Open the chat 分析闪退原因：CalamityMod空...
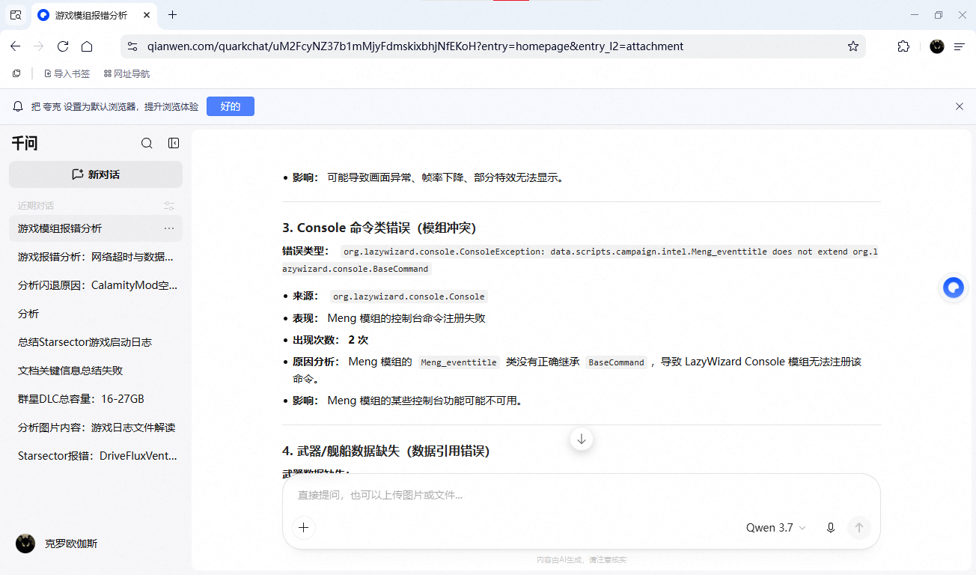Viewport: 976px width, 575px height. [x=96, y=285]
